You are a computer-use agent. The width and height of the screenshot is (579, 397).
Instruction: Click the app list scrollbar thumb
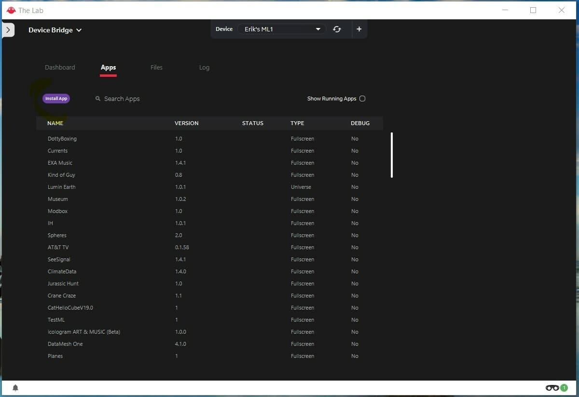point(392,155)
